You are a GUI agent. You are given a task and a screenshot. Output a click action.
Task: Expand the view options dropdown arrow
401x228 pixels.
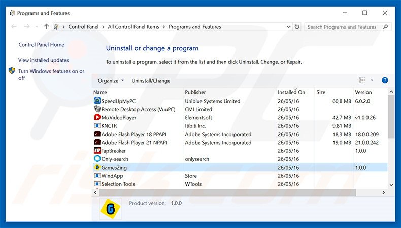click(x=372, y=80)
